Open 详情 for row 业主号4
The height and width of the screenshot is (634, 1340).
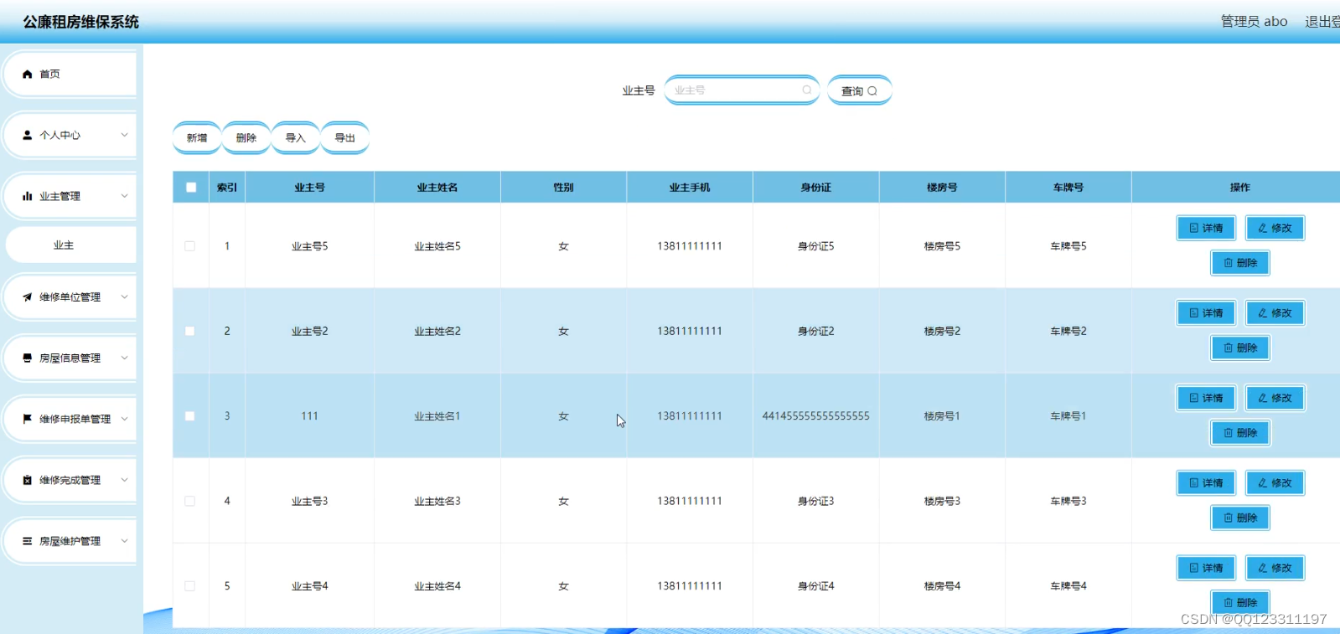click(x=1206, y=568)
